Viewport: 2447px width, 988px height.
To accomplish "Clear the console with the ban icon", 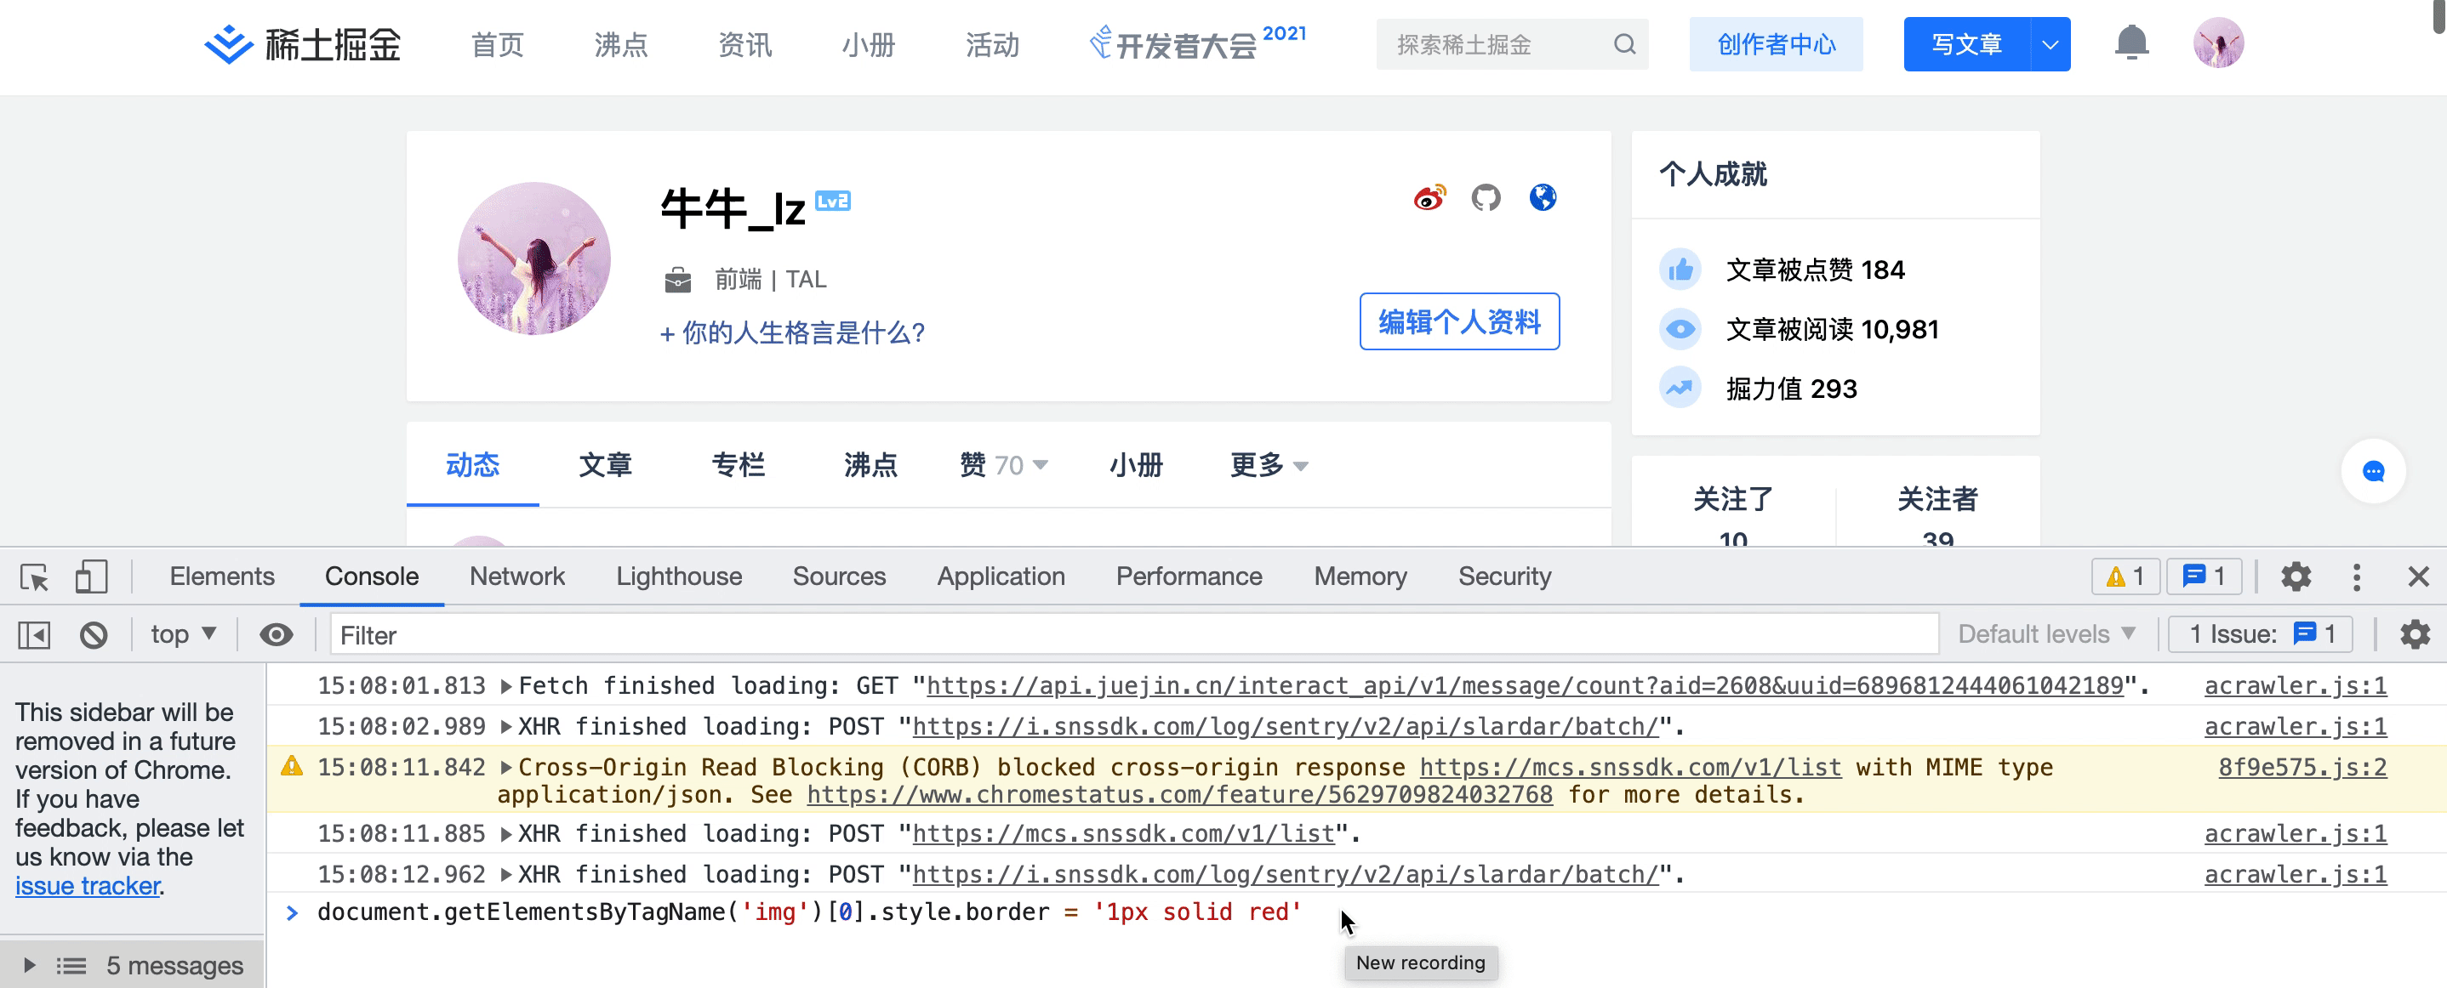I will 93,634.
